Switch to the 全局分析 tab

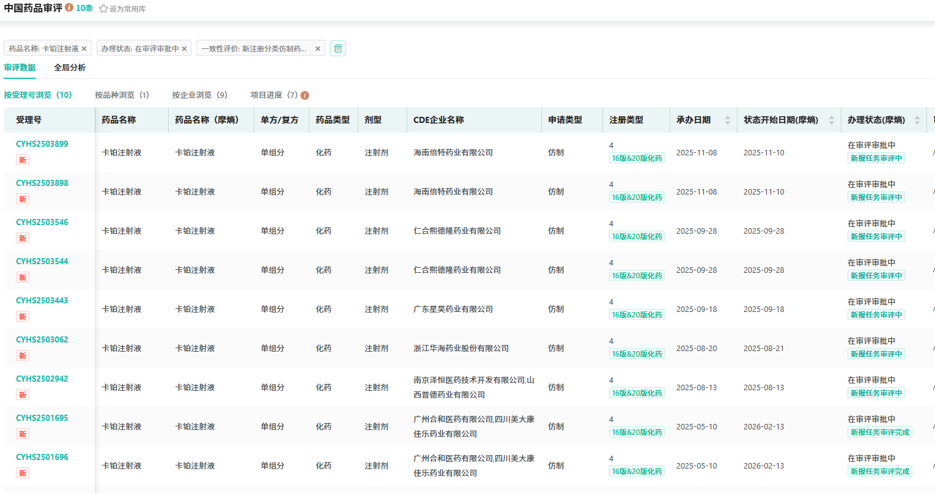[70, 68]
